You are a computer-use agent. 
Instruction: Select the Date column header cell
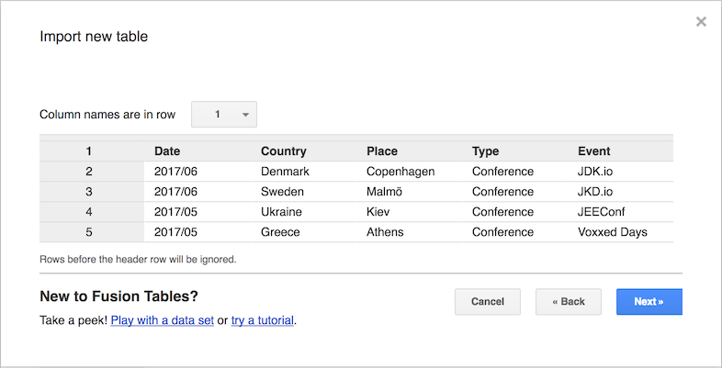(x=167, y=151)
